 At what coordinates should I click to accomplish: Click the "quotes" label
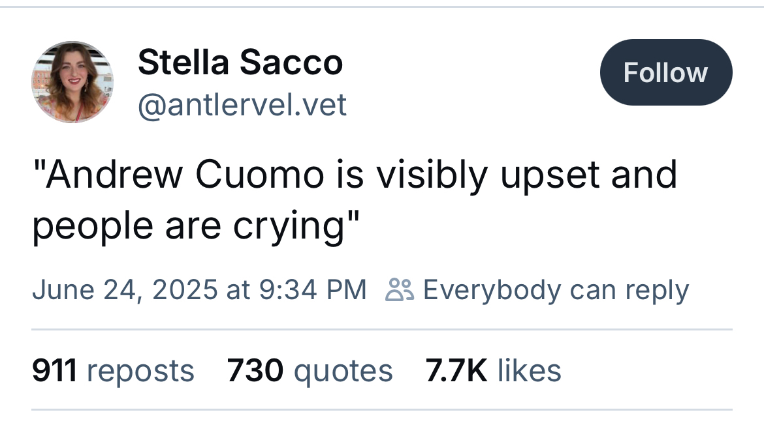(x=343, y=371)
